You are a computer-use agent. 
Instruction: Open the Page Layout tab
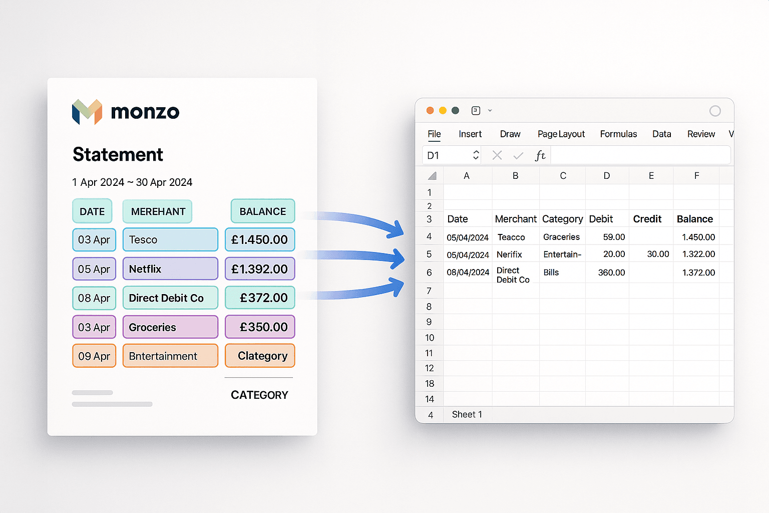pyautogui.click(x=561, y=134)
